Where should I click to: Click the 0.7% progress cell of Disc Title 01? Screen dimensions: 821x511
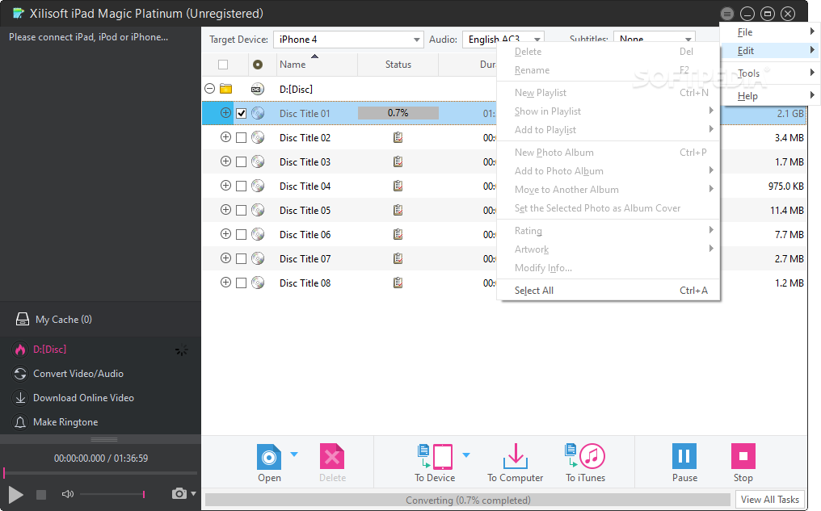(x=398, y=113)
